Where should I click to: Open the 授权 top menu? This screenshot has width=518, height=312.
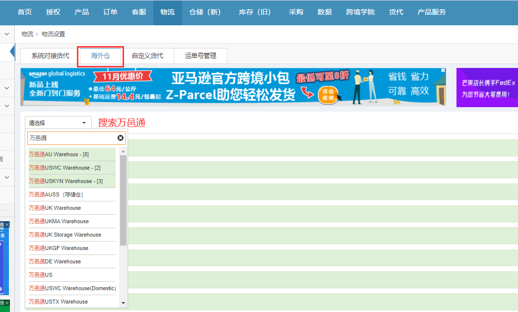(x=53, y=12)
